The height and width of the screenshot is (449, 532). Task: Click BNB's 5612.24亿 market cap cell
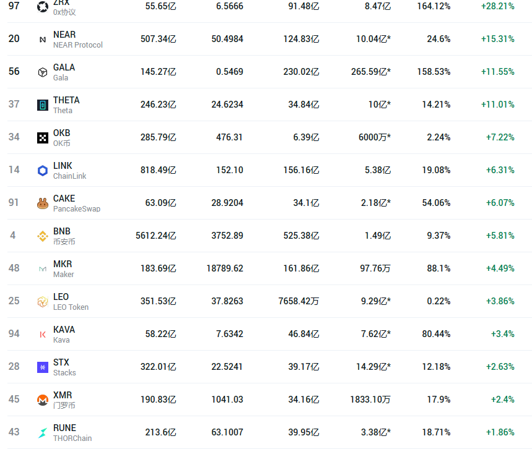pyautogui.click(x=155, y=236)
